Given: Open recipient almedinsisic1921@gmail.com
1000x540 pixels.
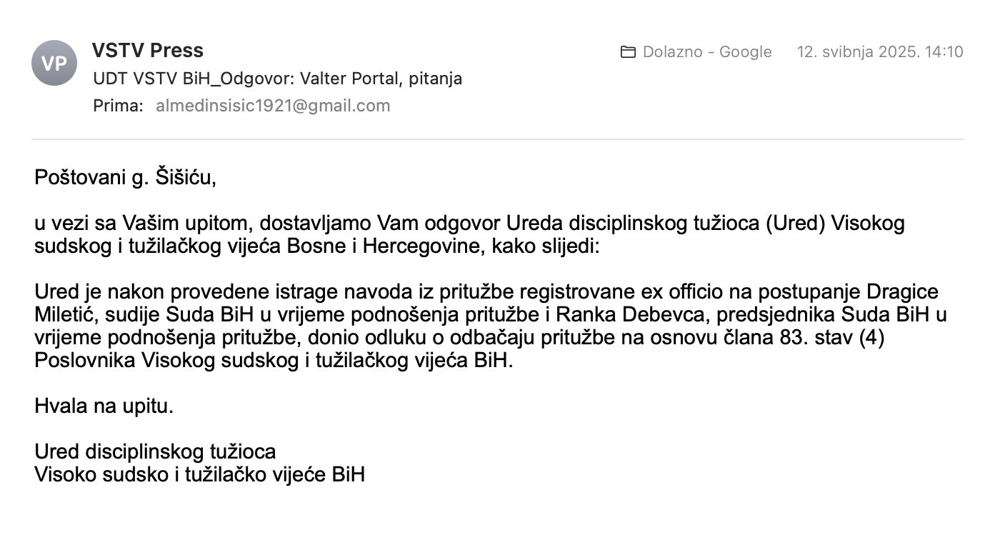Looking at the screenshot, I should [273, 106].
